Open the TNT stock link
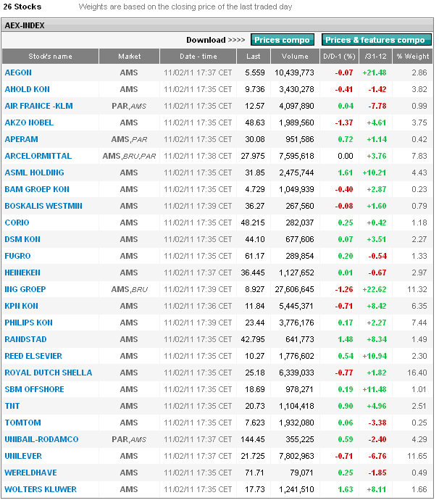The width and height of the screenshot is (439, 503). point(12,407)
